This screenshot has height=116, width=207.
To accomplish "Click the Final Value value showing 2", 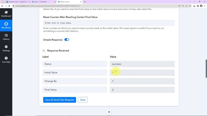I will 142,90.
